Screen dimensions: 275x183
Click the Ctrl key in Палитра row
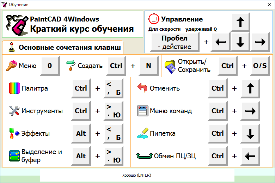81,88
